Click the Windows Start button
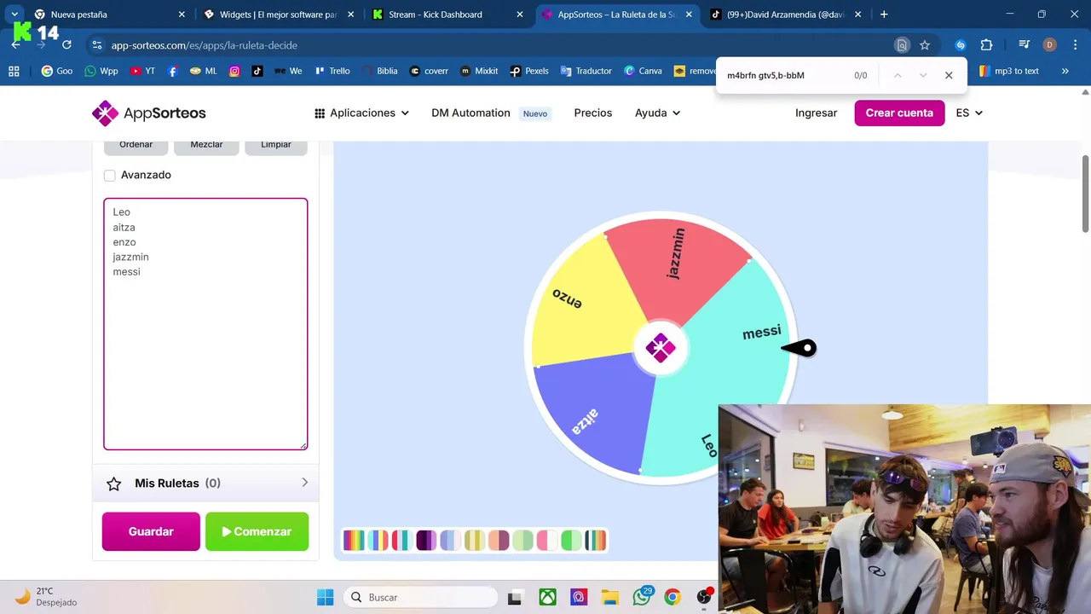This screenshot has width=1091, height=614. [x=325, y=597]
